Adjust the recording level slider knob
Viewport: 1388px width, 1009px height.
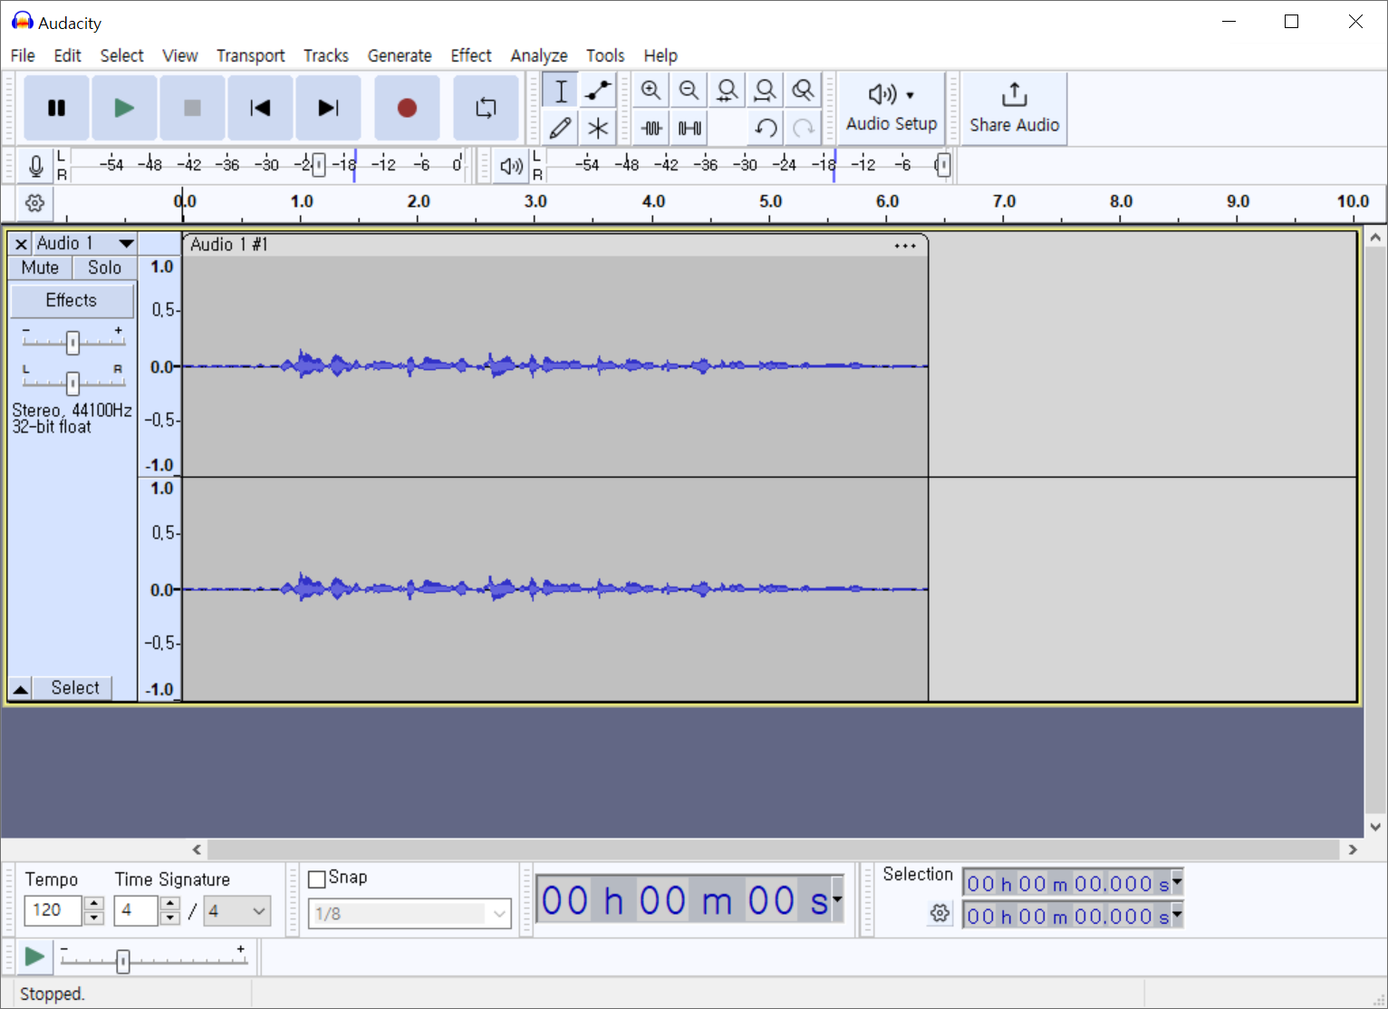318,165
